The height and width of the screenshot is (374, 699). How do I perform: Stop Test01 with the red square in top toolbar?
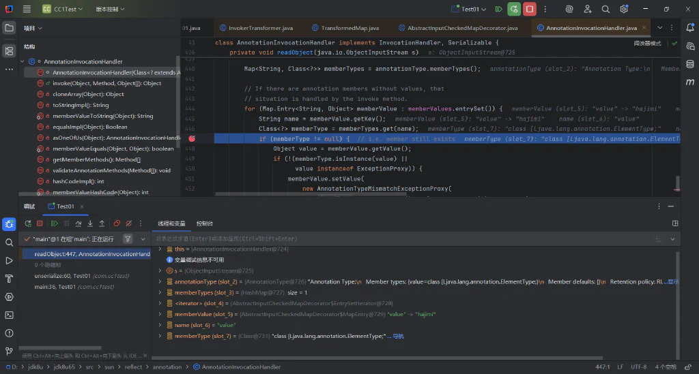tap(530, 9)
